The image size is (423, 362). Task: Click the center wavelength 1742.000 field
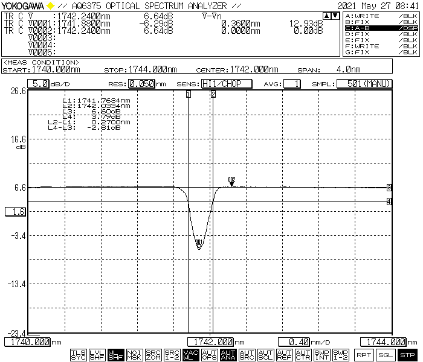[x=210, y=342]
